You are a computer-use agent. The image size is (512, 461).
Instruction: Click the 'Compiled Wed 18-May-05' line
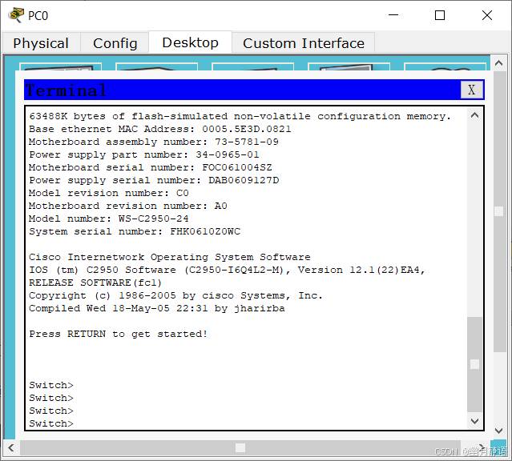(157, 308)
